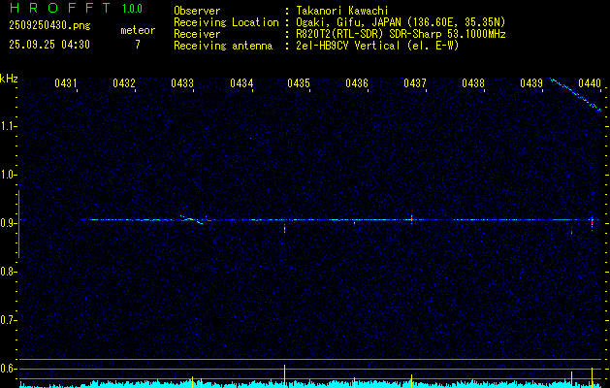Click the meteor label
The image size is (610, 388).
tap(138, 30)
